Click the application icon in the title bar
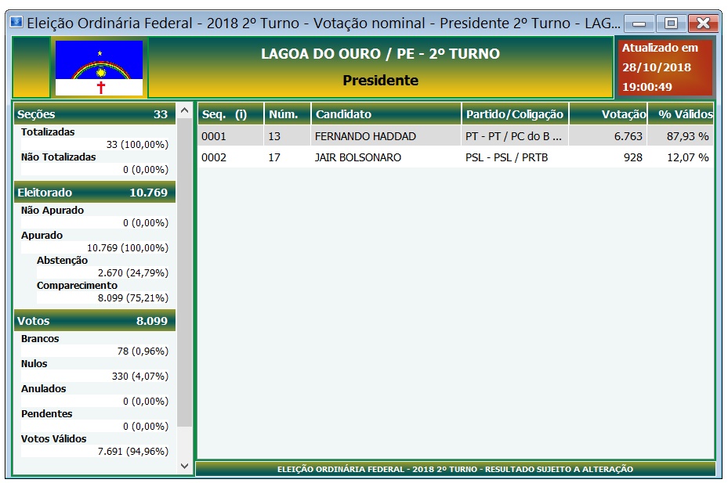This screenshot has width=728, height=483. [16, 22]
